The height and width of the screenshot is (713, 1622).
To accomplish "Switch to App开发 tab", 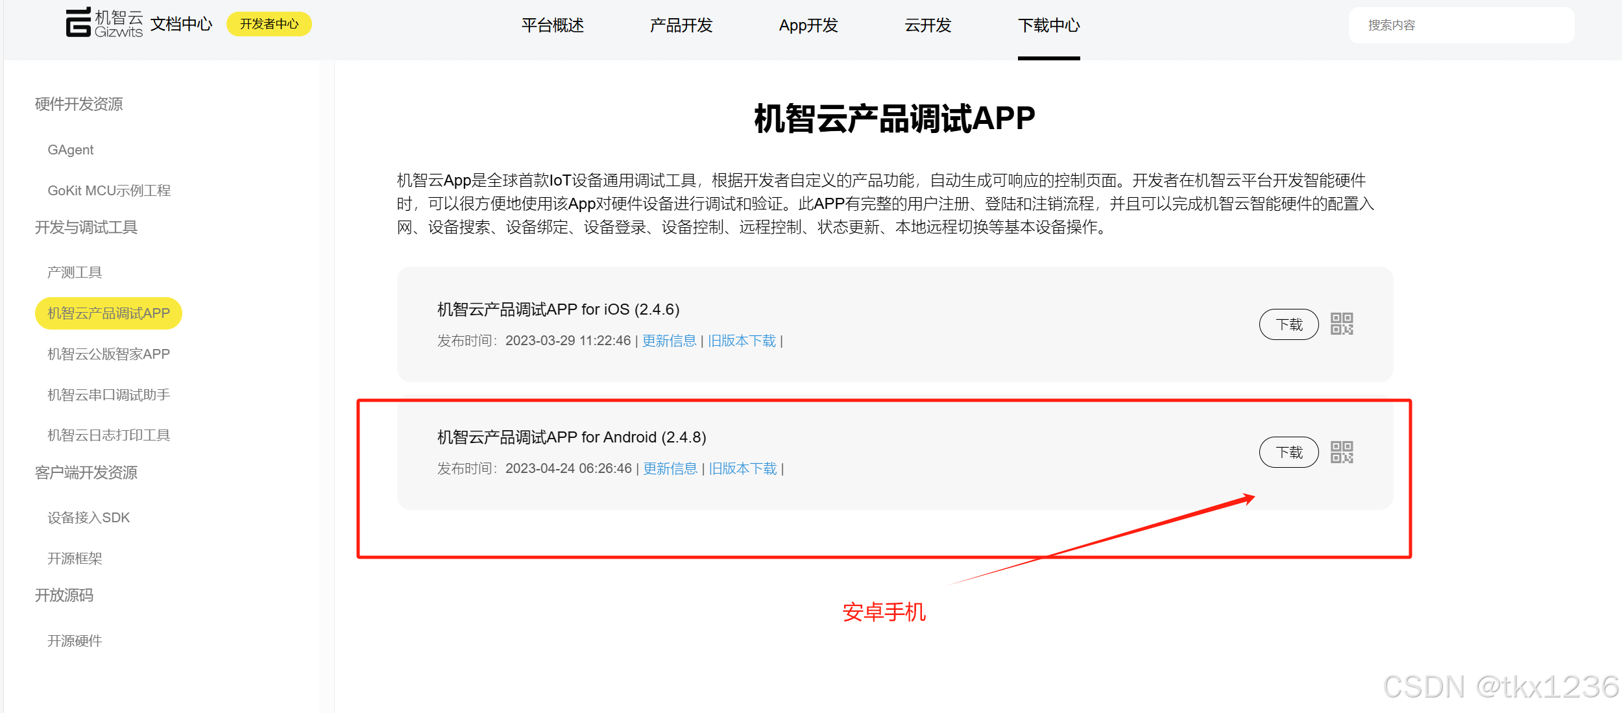I will pos(808,25).
